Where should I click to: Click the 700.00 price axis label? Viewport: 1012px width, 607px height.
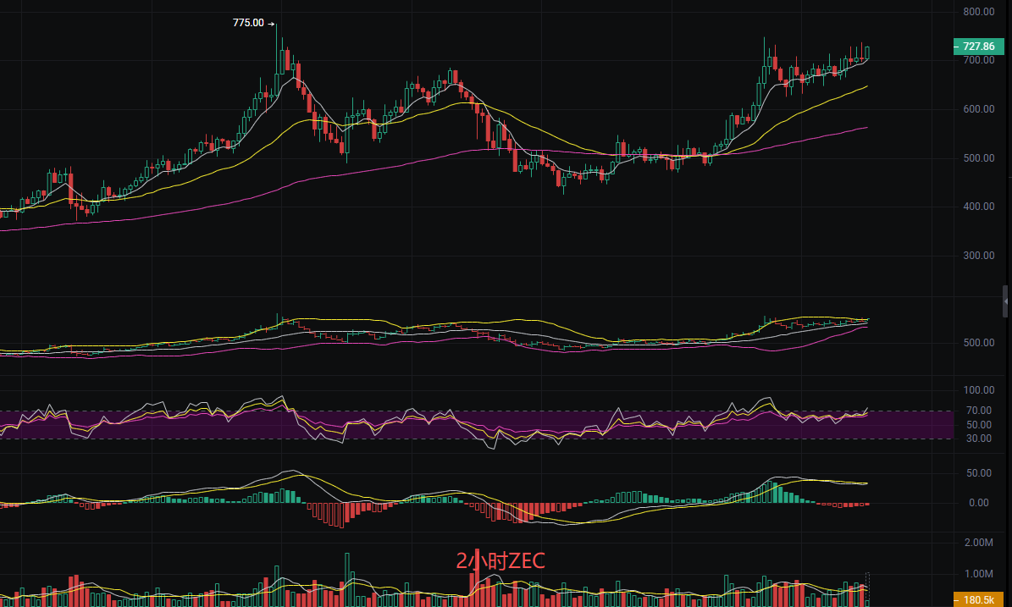pos(978,61)
